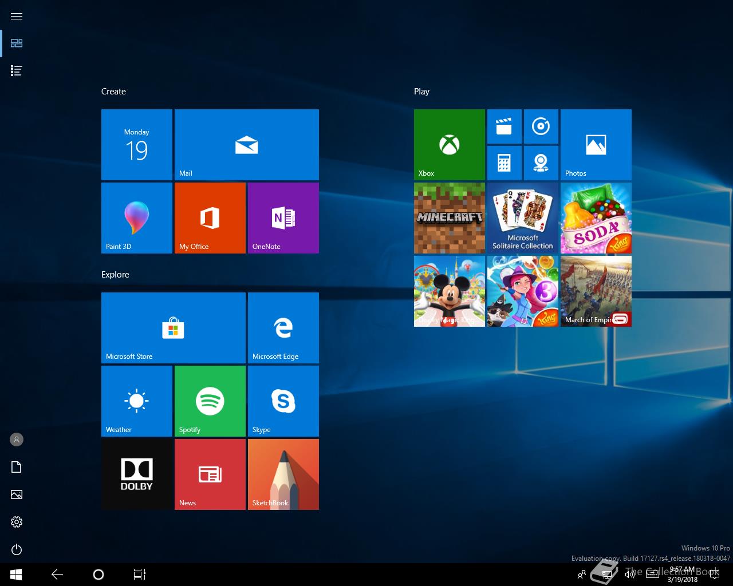Screen dimensions: 733x586
Task: Open the Skype tile
Action: (x=283, y=401)
